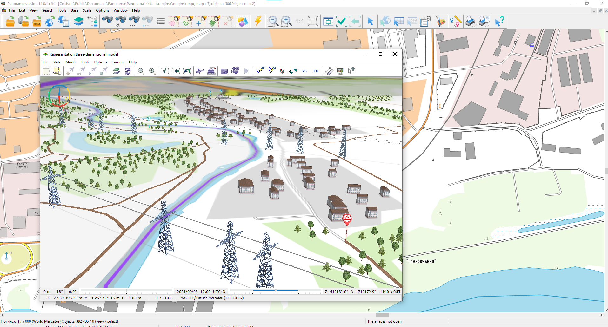The image size is (608, 327).
Task: Open the Camera menu
Action: (118, 62)
